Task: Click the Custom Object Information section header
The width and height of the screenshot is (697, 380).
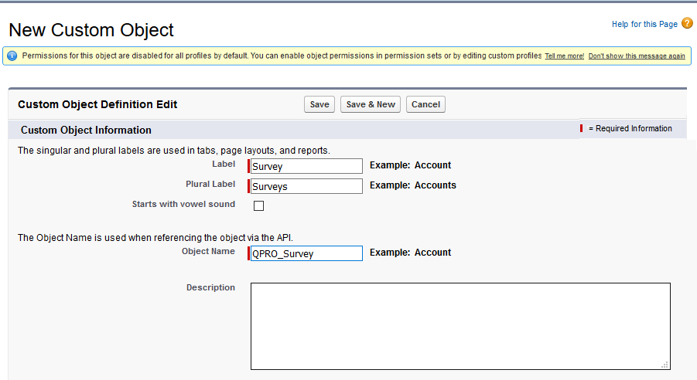Action: point(86,130)
